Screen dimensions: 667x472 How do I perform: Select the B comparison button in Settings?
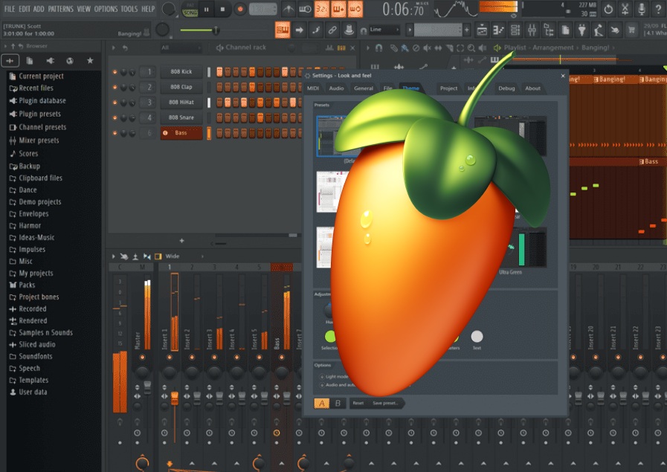click(338, 403)
